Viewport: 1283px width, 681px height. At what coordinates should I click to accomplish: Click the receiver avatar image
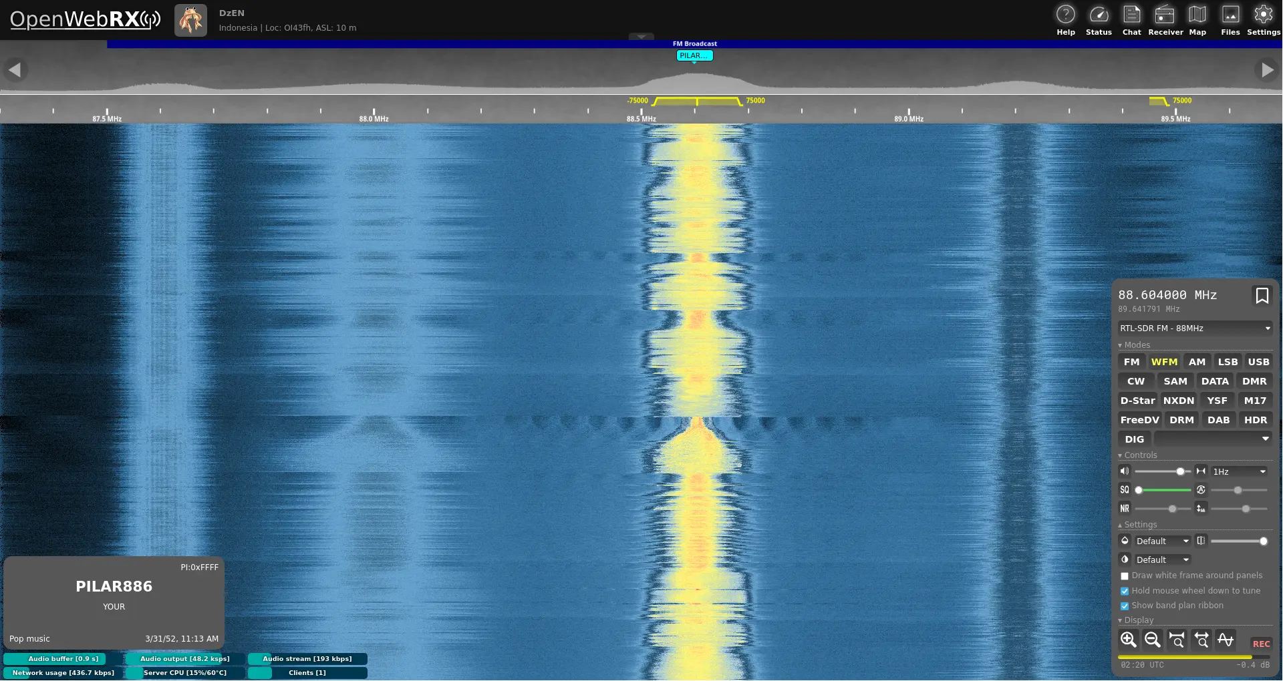[190, 20]
